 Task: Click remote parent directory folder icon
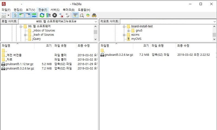click(x=102, y=51)
